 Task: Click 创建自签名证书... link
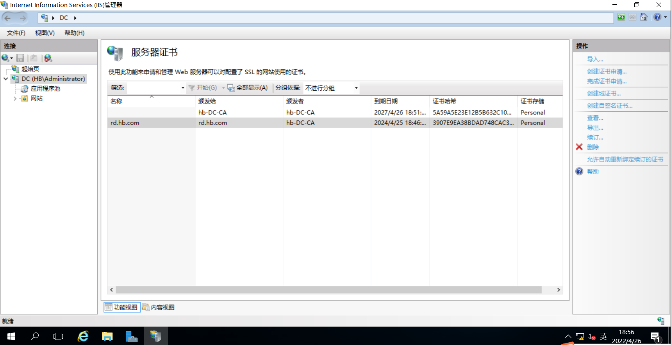[610, 105]
